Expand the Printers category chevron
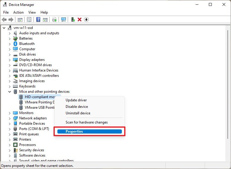The width and height of the screenshot is (231, 169). coord(9,140)
